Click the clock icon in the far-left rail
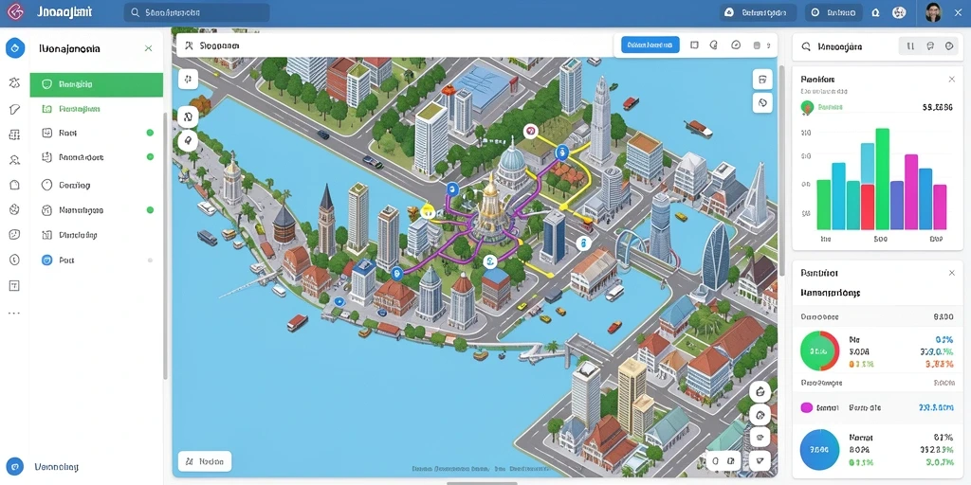Image resolution: width=971 pixels, height=485 pixels. [14, 260]
